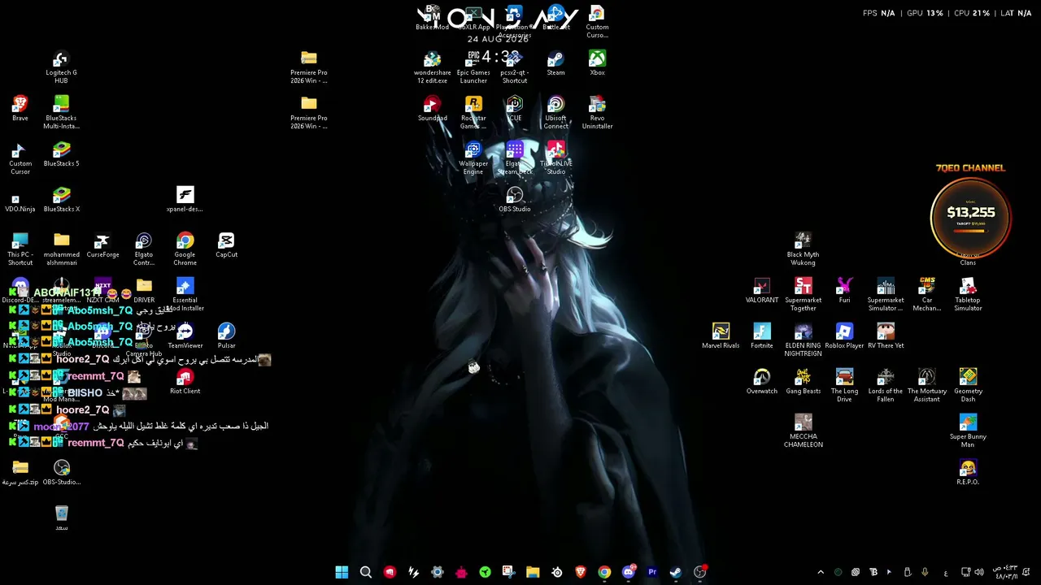Open Steam from the taskbar
The height and width of the screenshot is (585, 1041).
click(675, 572)
